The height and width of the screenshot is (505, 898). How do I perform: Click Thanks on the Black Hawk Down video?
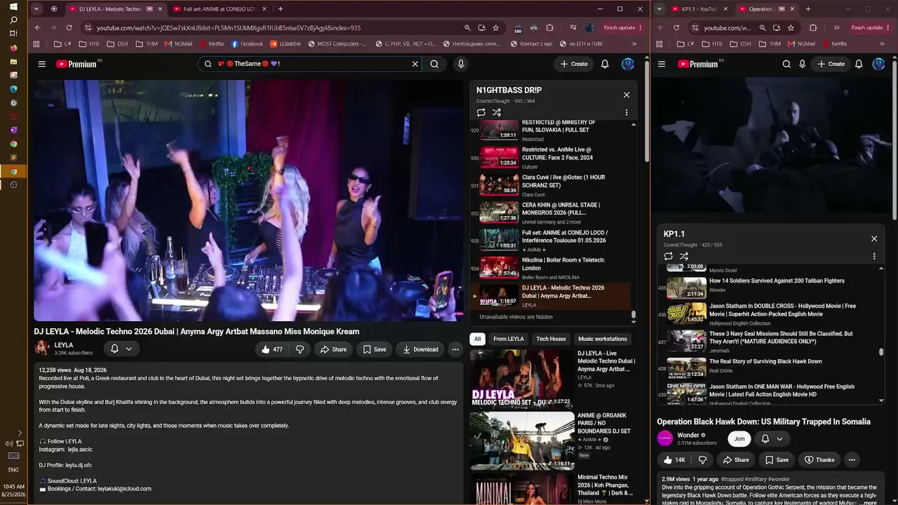tap(819, 460)
